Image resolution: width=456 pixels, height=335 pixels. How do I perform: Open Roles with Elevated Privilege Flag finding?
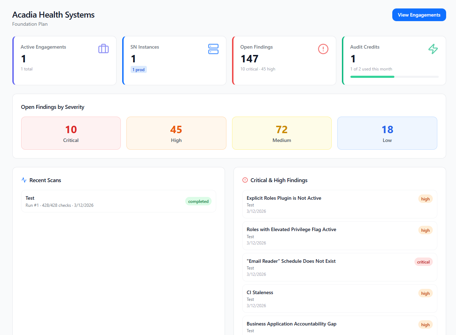point(291,229)
